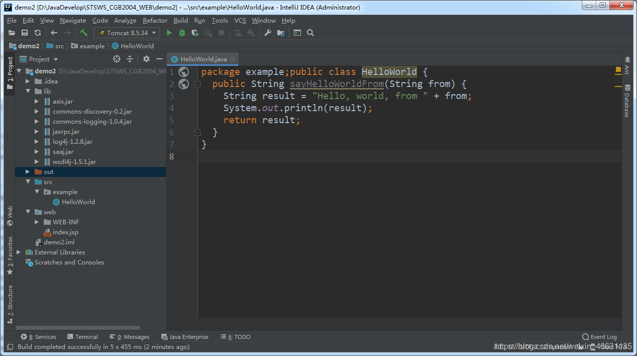The image size is (637, 356).
Task: Open Project Structure toolbar icon
Action: 281,33
